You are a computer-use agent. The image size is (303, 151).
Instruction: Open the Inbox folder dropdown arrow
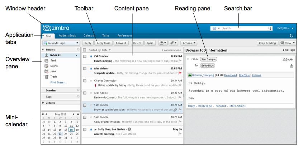pos(76,55)
